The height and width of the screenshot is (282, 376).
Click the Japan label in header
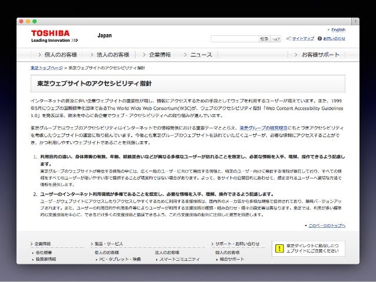coord(104,35)
